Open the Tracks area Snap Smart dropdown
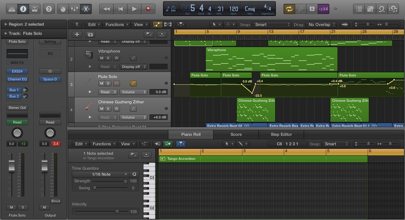The height and width of the screenshot is (220, 405). click(272, 25)
